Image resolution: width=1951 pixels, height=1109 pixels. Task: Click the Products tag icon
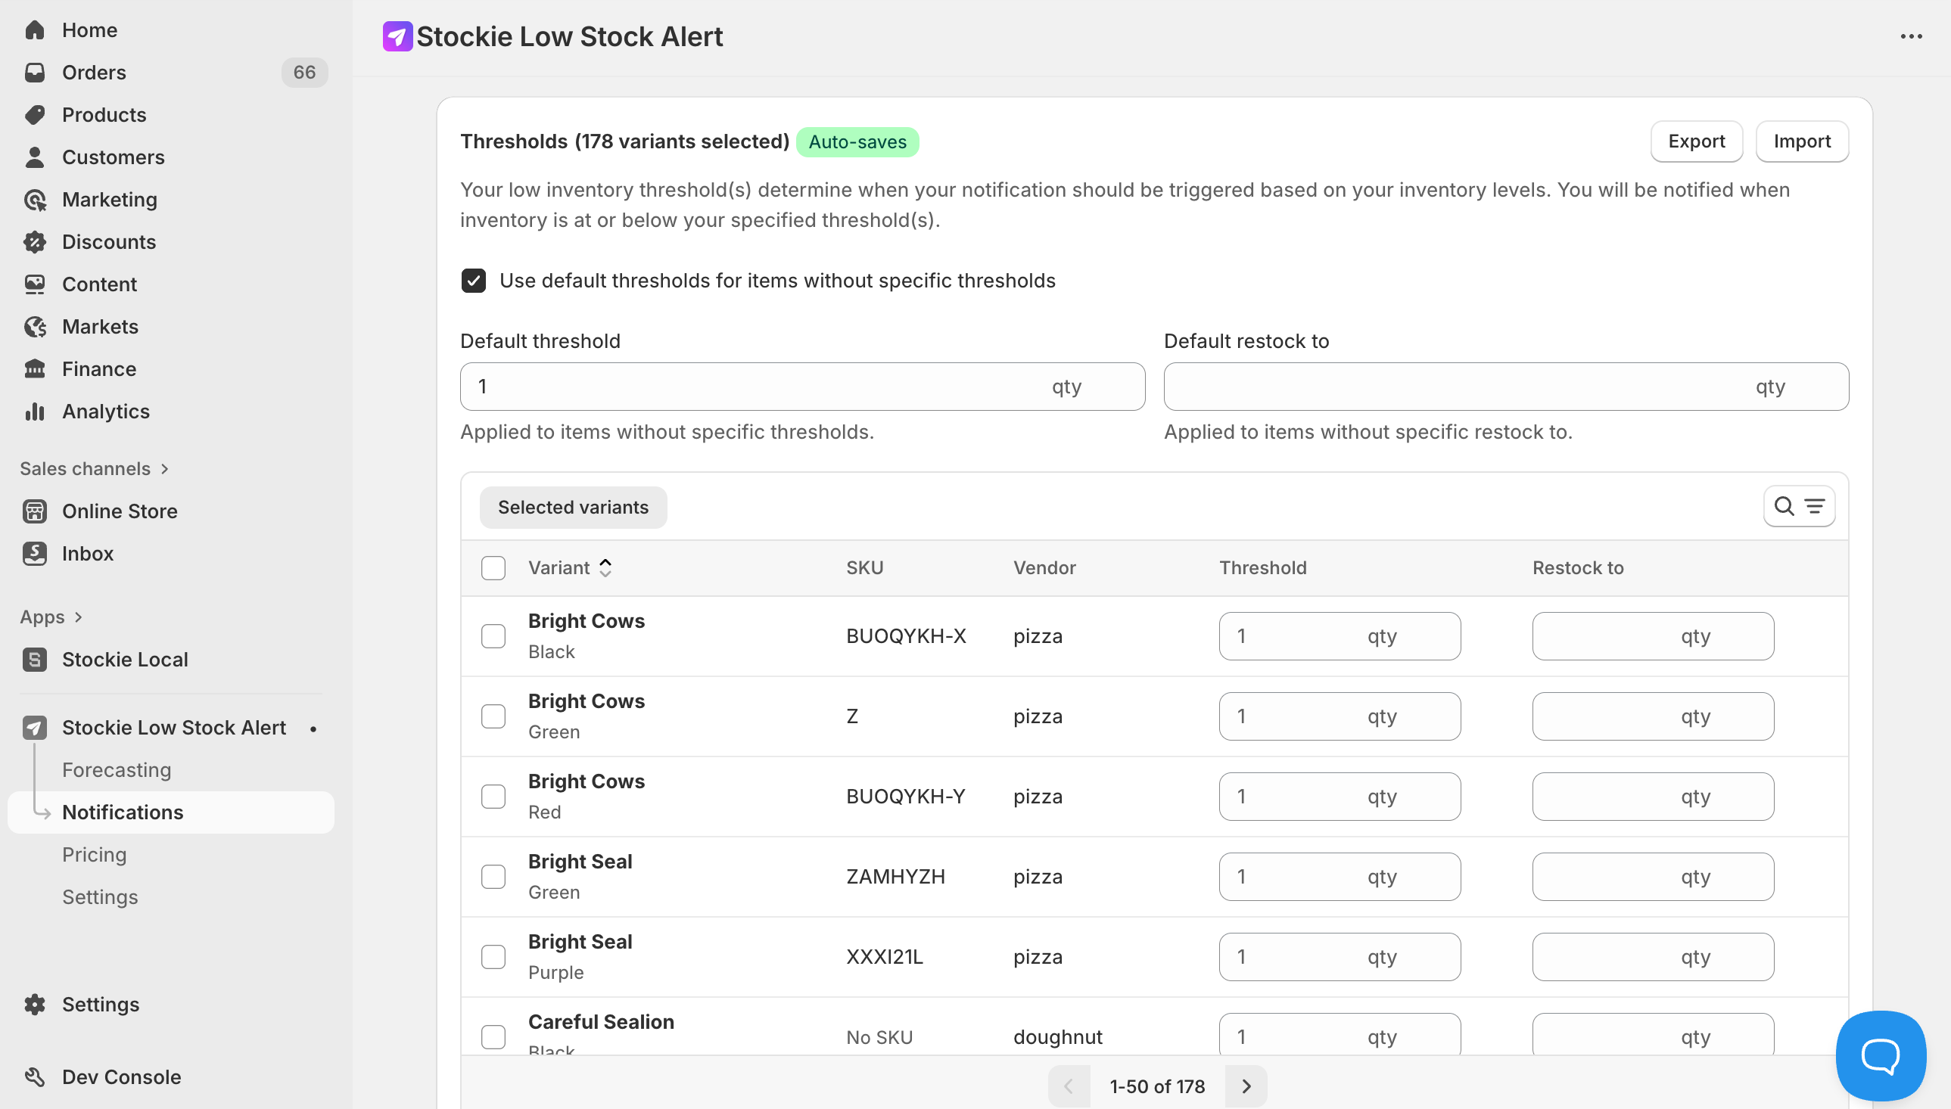click(34, 115)
